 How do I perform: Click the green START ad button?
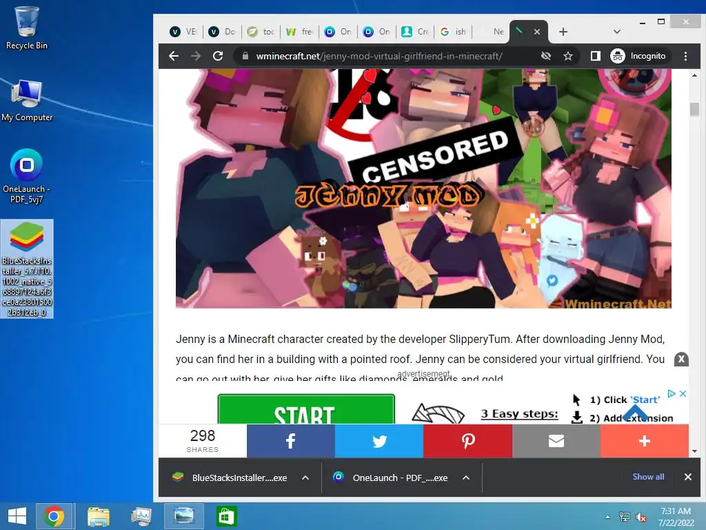(306, 409)
